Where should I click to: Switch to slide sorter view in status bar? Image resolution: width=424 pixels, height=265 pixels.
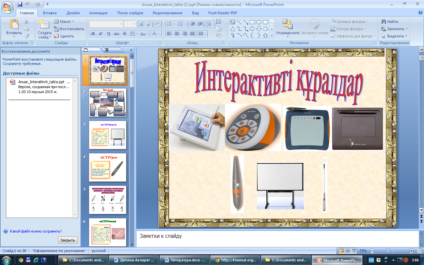pyautogui.click(x=347, y=251)
